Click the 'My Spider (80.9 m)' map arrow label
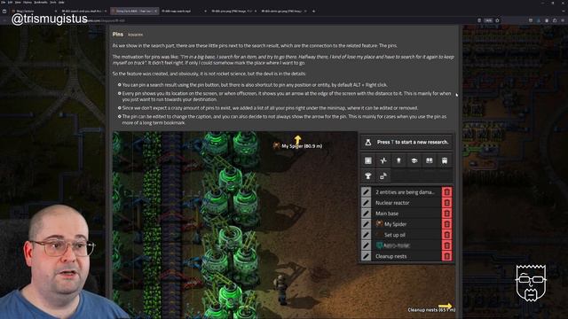Image resolution: width=568 pixels, height=319 pixels. 302,146
